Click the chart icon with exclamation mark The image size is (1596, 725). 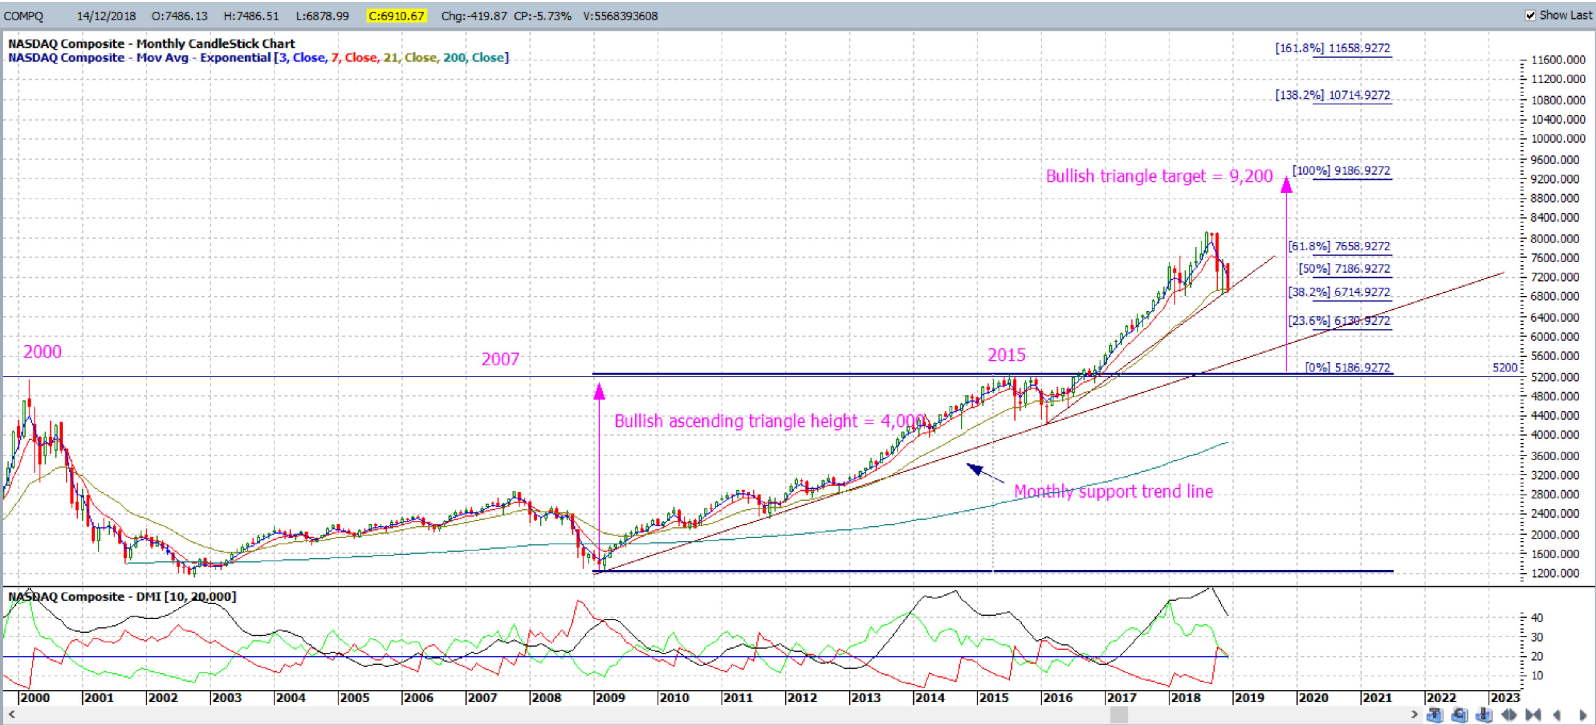click(1484, 714)
